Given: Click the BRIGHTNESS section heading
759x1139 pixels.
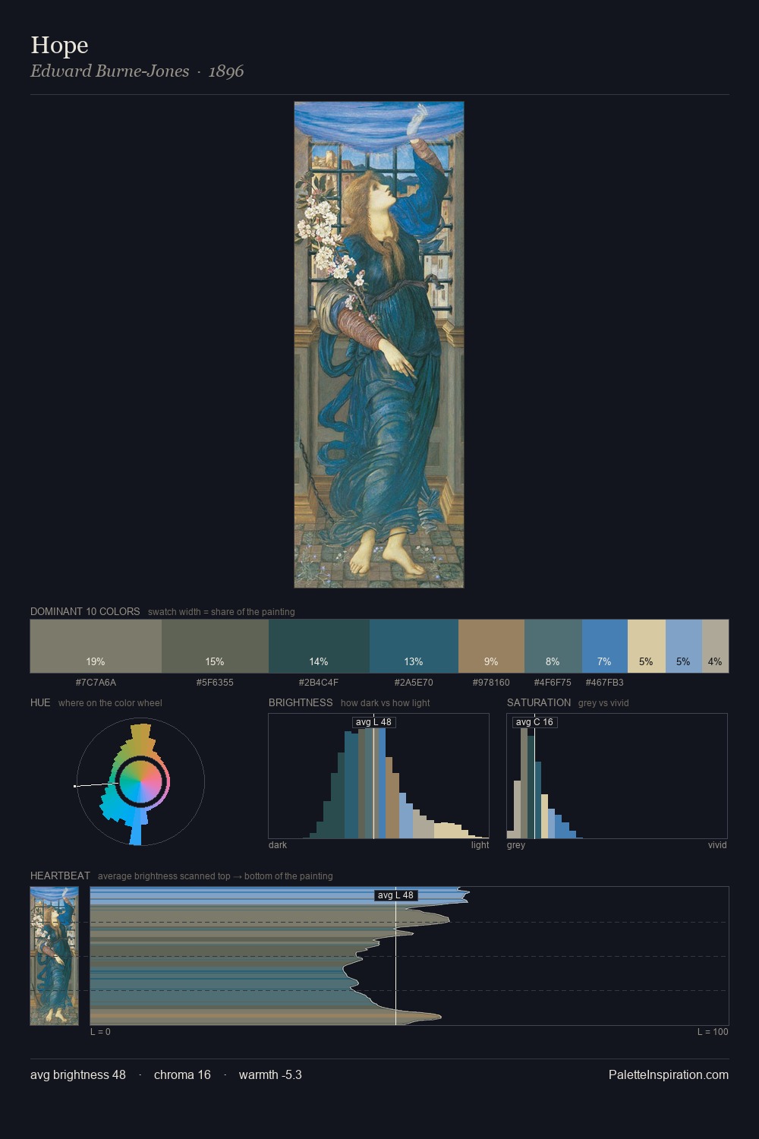Looking at the screenshot, I should coord(301,702).
